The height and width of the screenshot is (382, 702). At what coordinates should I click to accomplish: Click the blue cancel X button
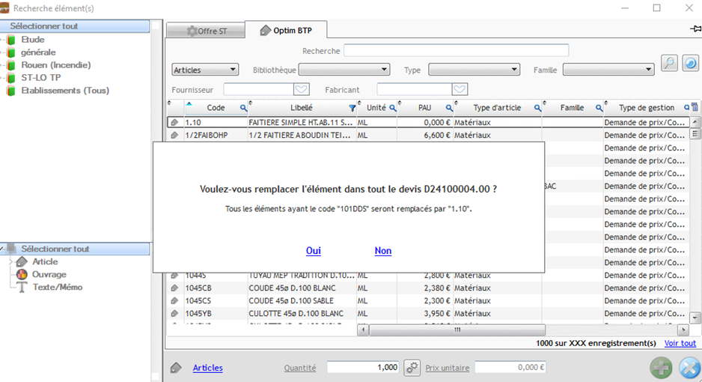pyautogui.click(x=690, y=368)
